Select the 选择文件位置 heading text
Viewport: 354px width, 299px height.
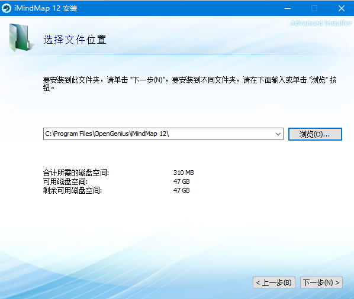(75, 40)
